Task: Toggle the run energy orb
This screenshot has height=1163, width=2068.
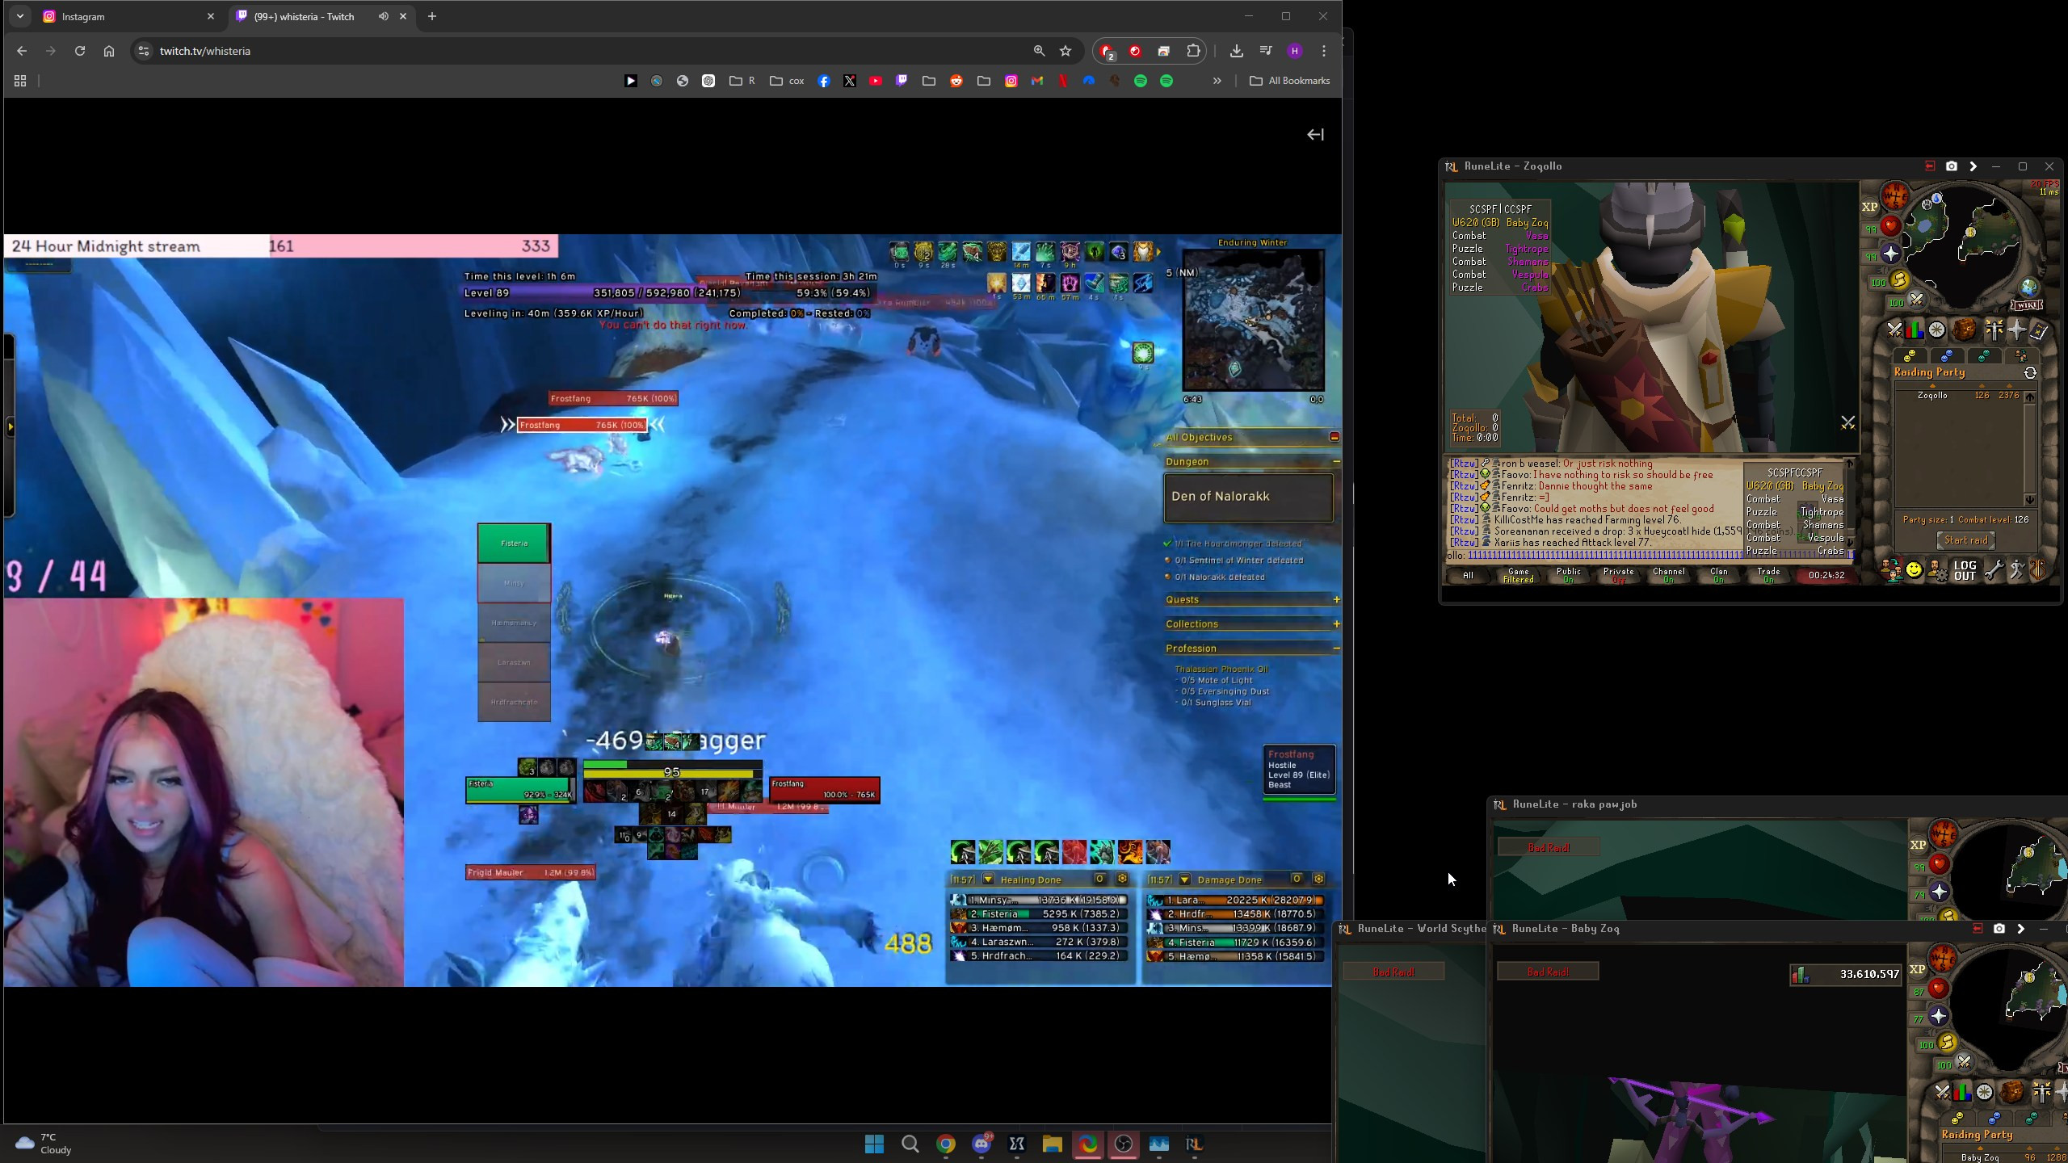Action: click(1898, 280)
